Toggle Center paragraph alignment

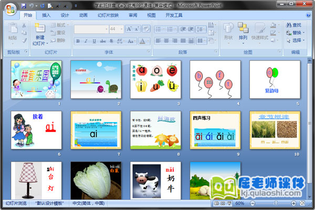click(166, 41)
